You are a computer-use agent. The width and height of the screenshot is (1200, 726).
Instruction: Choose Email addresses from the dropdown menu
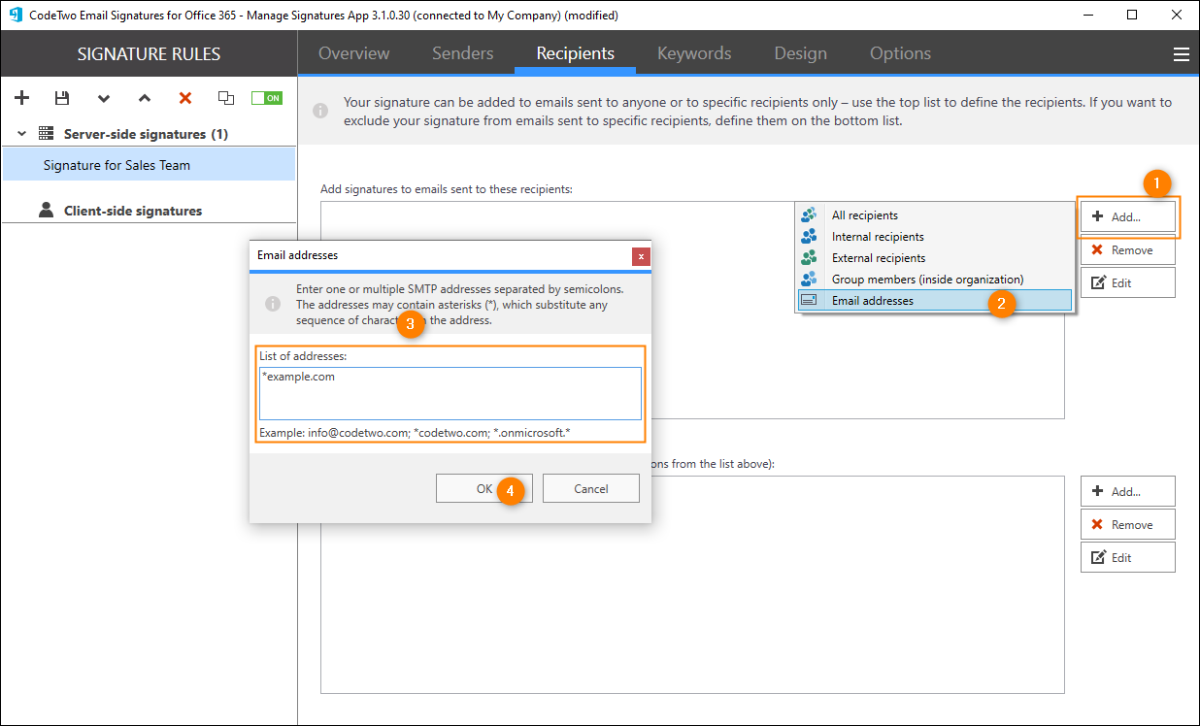pos(872,301)
